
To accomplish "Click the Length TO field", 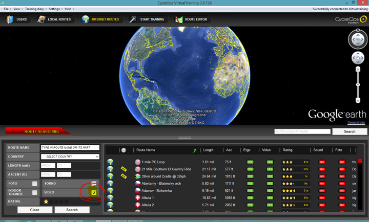I will (x=64, y=166).
